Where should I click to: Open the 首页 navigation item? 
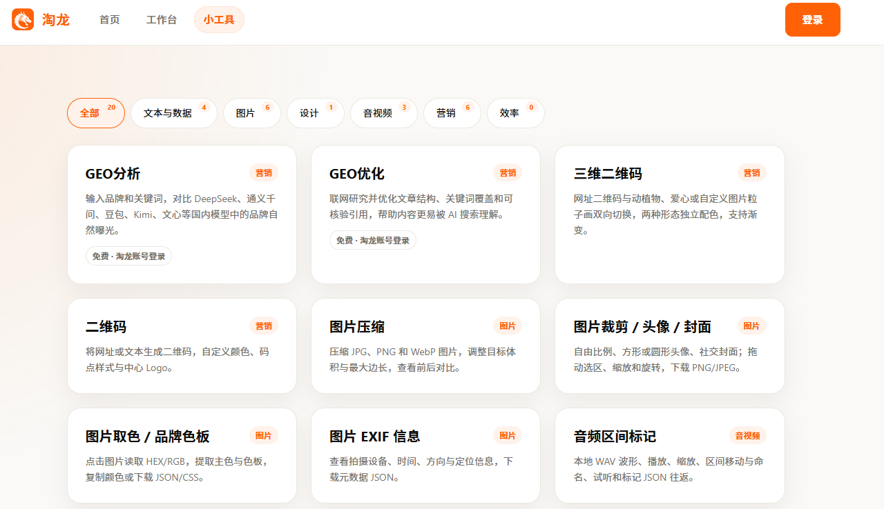pos(110,19)
